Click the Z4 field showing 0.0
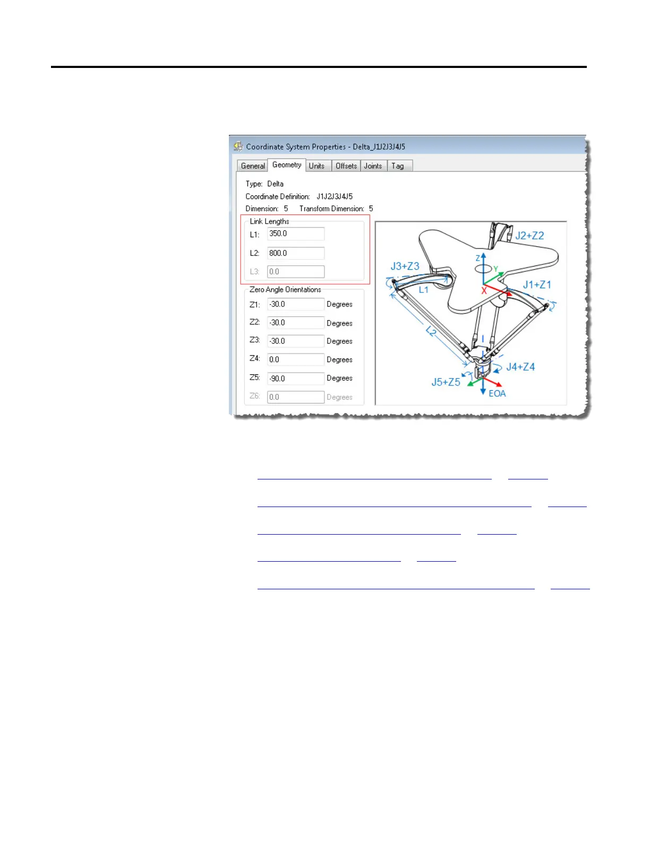 click(x=296, y=359)
